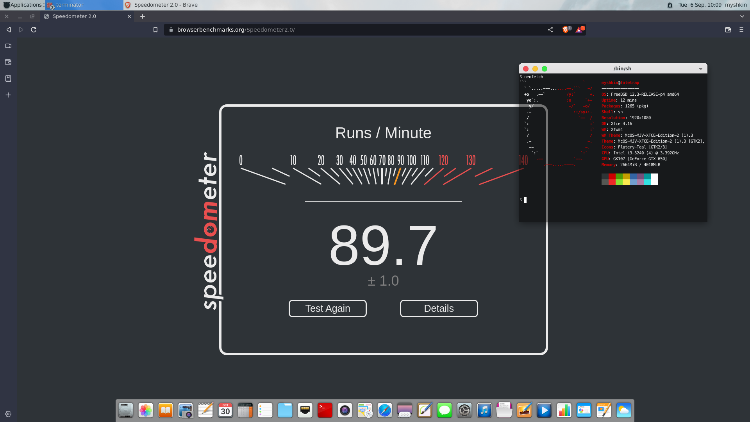The width and height of the screenshot is (750, 422).
Task: Click the share icon in the address bar
Action: [550, 30]
